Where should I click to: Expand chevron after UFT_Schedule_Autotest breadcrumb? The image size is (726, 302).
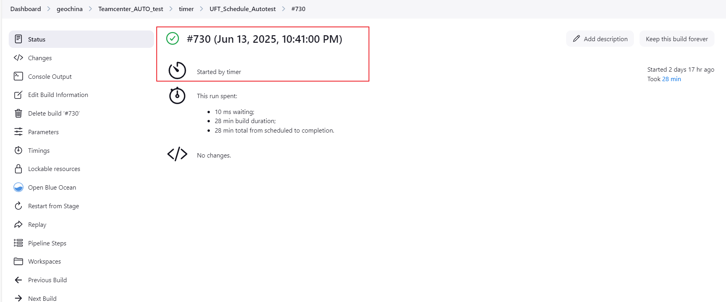[284, 9]
